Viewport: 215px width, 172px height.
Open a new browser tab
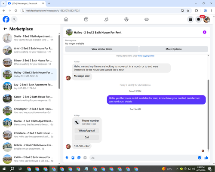[x=49, y=3]
